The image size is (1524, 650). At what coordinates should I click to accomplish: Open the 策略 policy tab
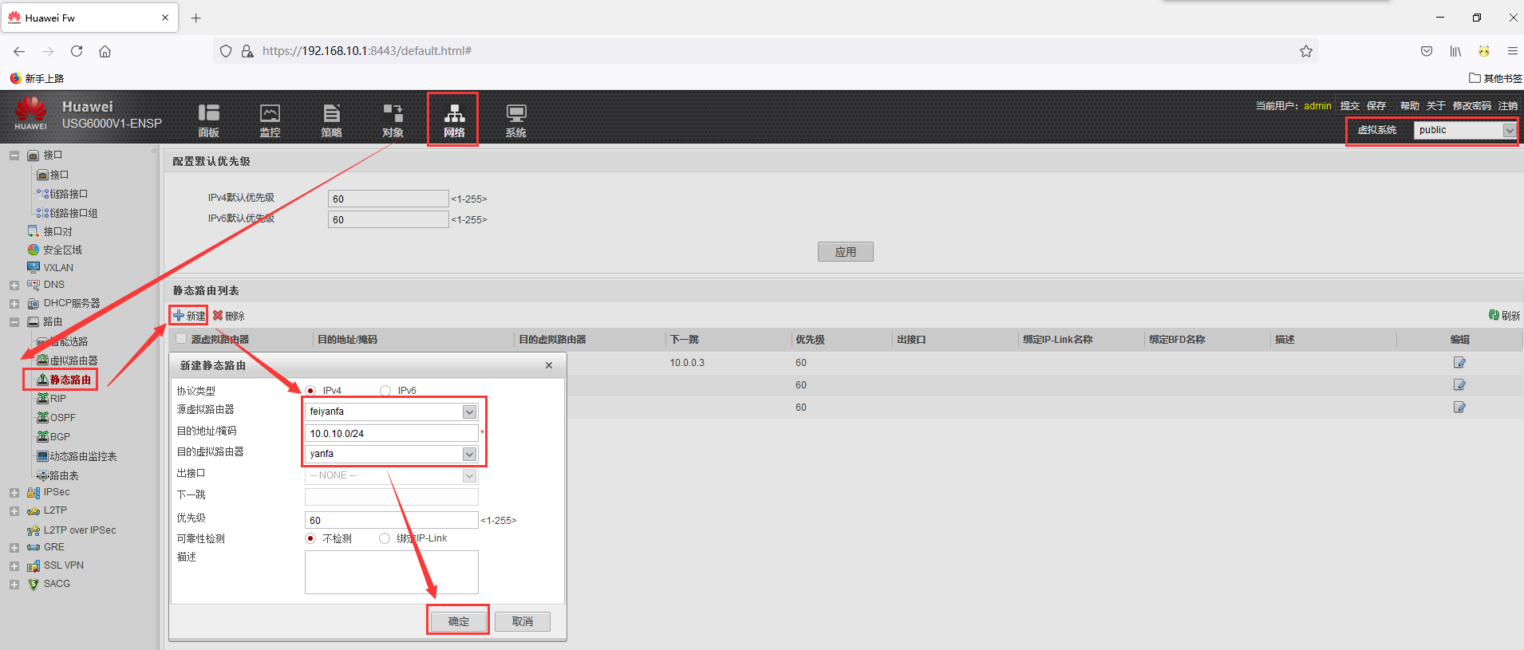(x=332, y=120)
